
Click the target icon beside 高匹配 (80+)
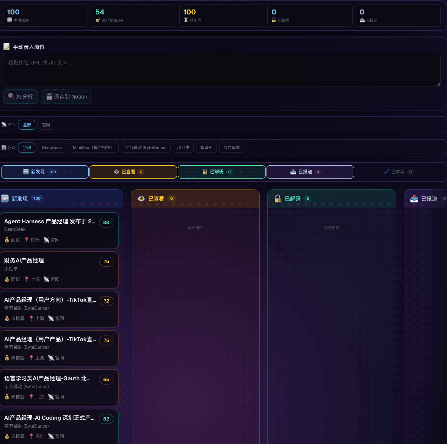[98, 20]
